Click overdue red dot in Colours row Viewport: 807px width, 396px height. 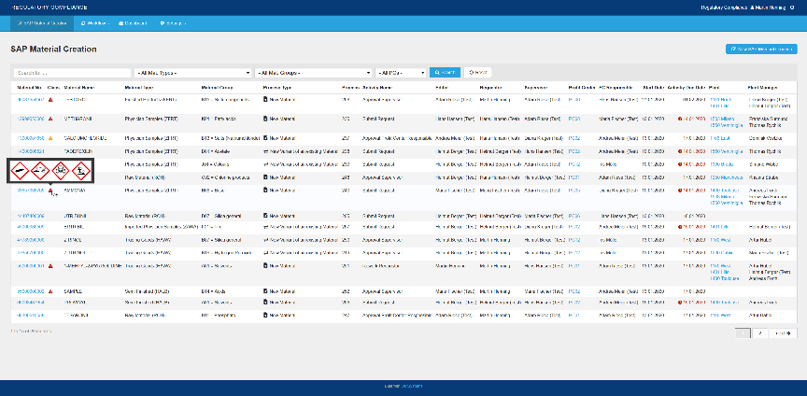[680, 164]
